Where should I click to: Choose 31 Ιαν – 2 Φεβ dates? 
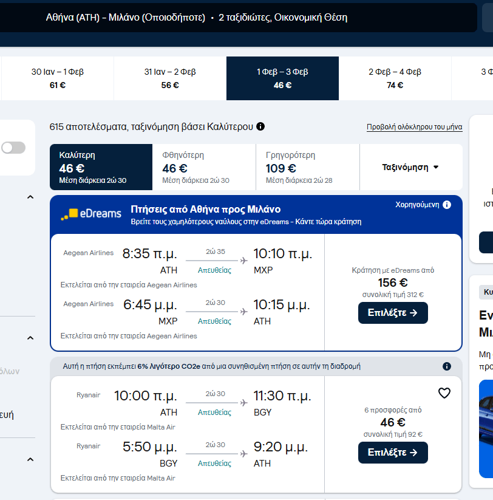point(170,78)
